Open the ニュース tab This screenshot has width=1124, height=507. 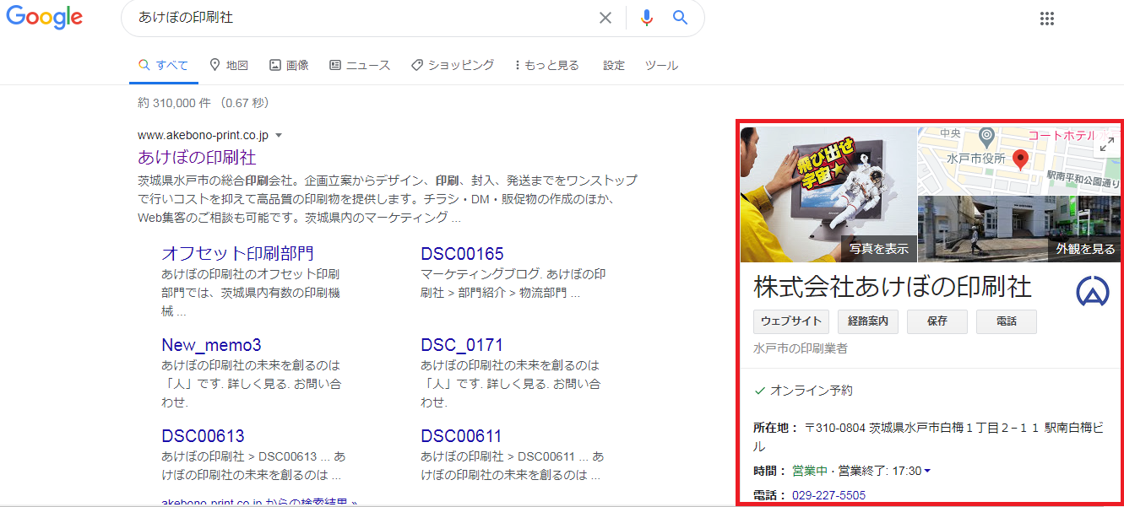tap(360, 65)
